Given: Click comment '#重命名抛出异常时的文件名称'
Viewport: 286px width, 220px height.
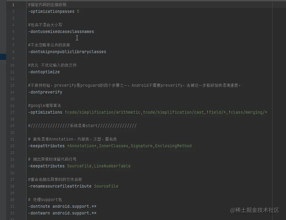Looking at the screenshot, I should 55,179.
